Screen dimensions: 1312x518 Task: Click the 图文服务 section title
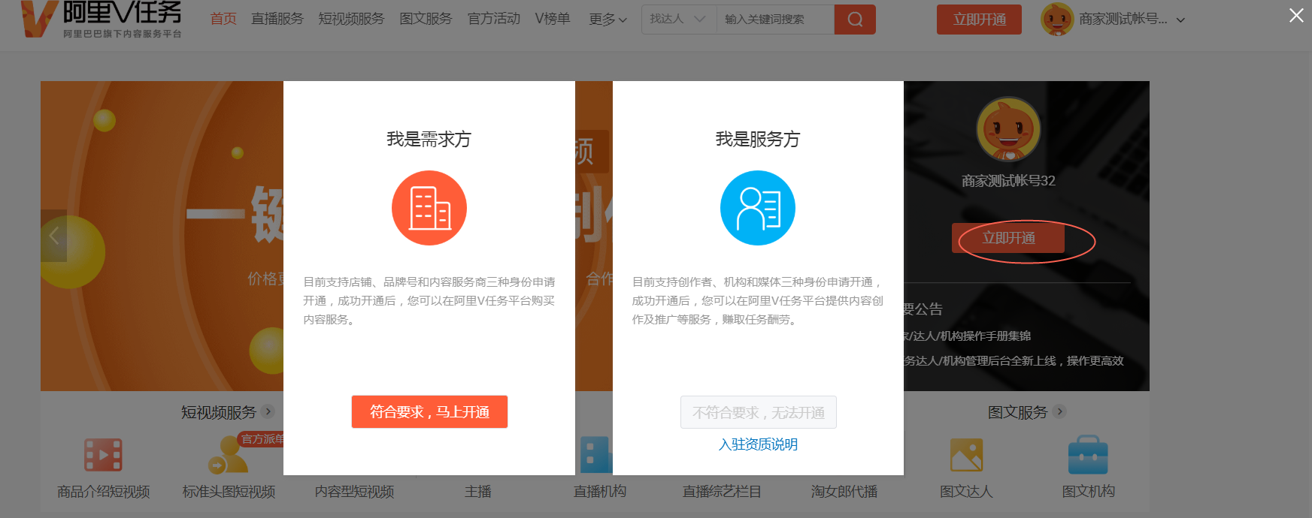coord(1017,412)
